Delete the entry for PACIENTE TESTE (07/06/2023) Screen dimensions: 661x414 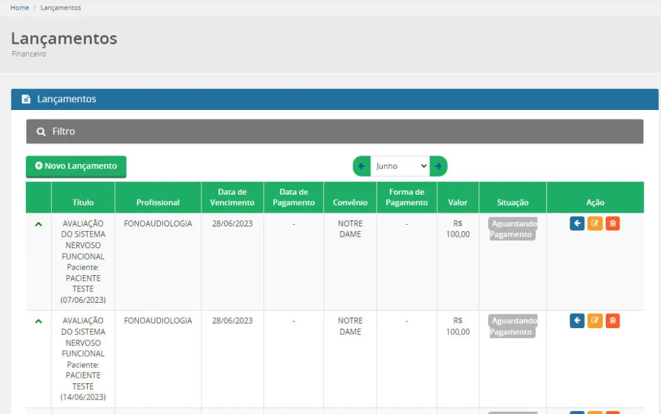(x=612, y=224)
